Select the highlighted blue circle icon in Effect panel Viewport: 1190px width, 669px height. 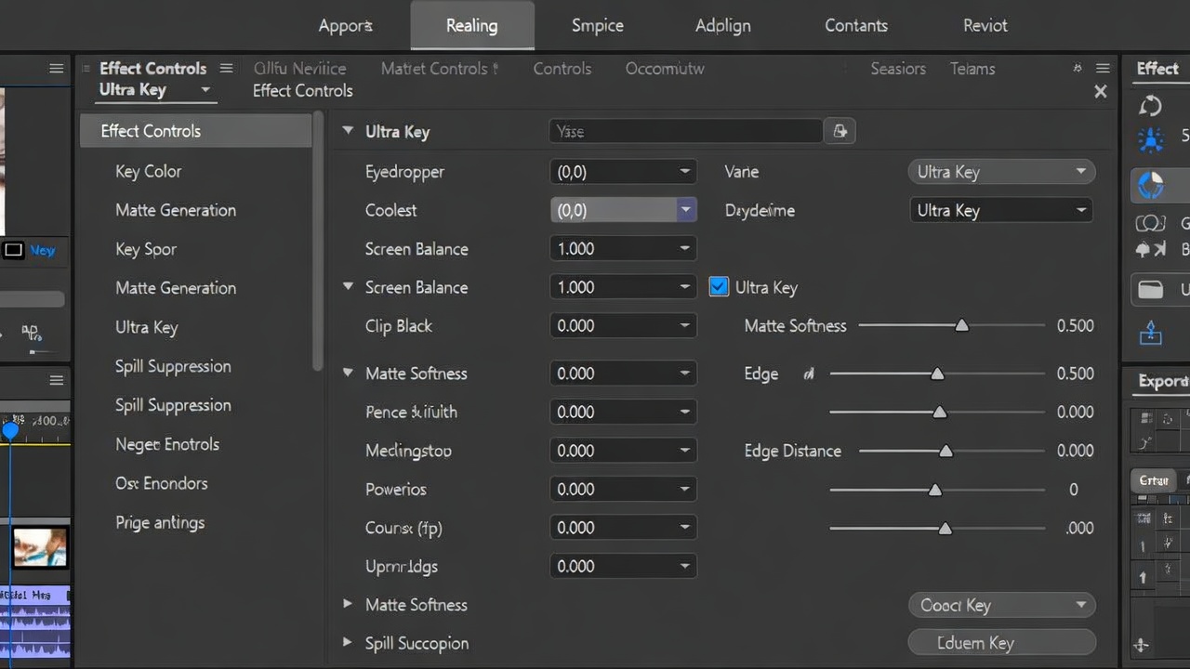[x=1151, y=185]
